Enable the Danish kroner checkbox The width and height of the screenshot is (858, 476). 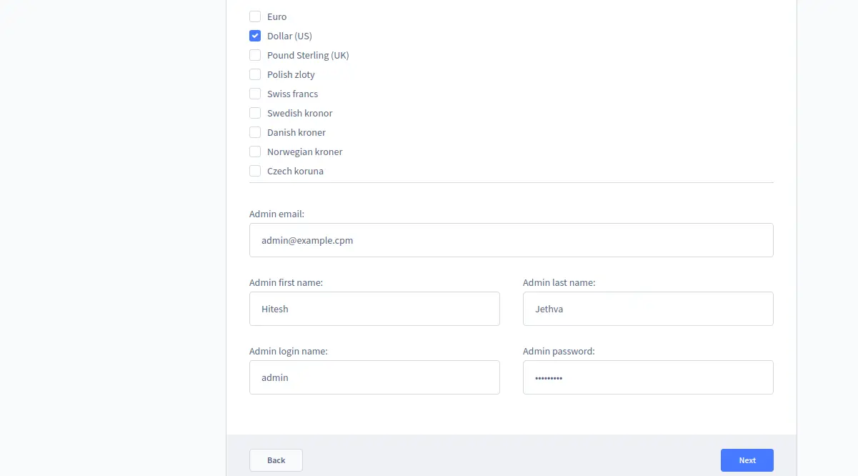point(255,132)
